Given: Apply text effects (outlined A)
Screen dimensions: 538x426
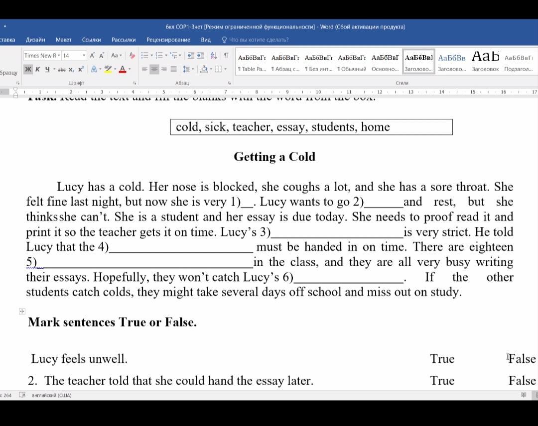Looking at the screenshot, I should point(94,69).
